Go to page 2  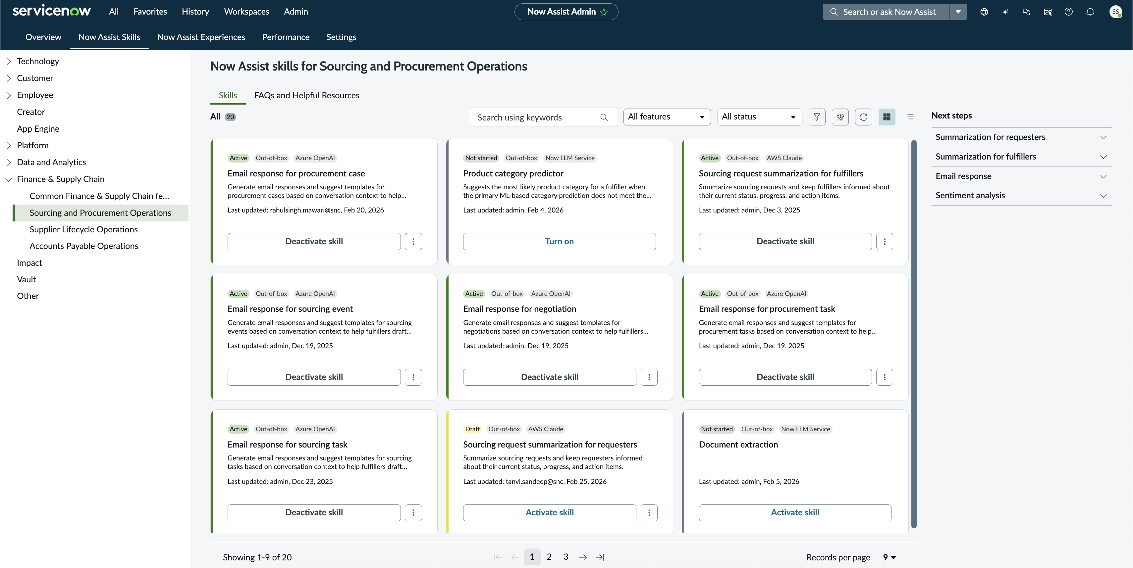pos(549,557)
